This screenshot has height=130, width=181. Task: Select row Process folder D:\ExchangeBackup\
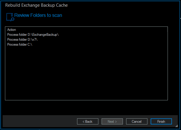pos(86,35)
